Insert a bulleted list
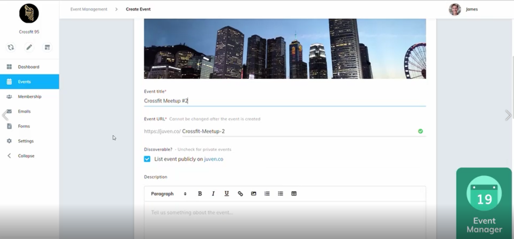The width and height of the screenshot is (514, 239). tap(280, 193)
